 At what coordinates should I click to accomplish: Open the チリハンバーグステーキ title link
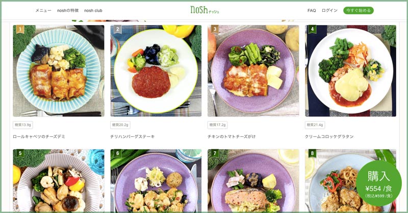pyautogui.click(x=133, y=136)
